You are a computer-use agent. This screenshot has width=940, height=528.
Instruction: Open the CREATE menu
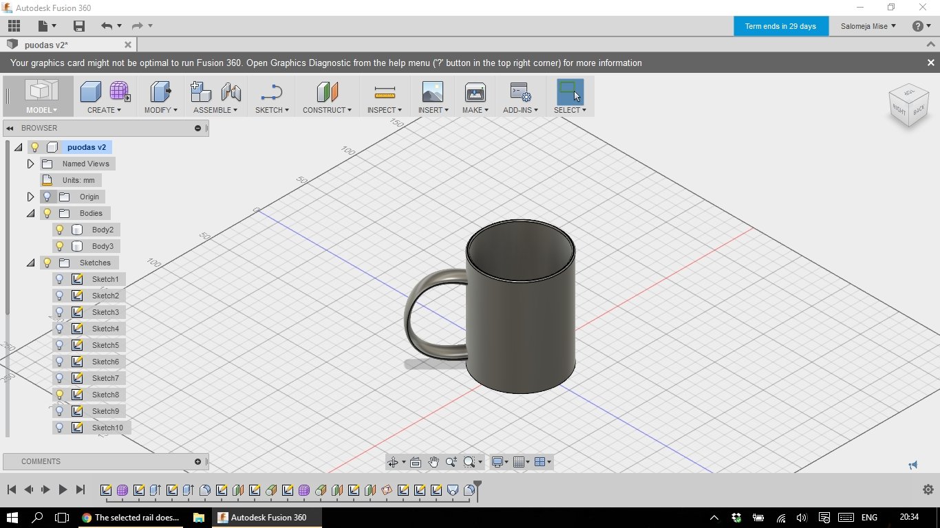click(104, 110)
